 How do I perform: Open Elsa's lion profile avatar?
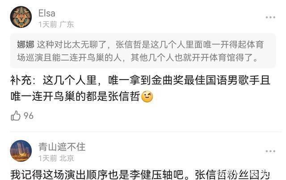21,17
